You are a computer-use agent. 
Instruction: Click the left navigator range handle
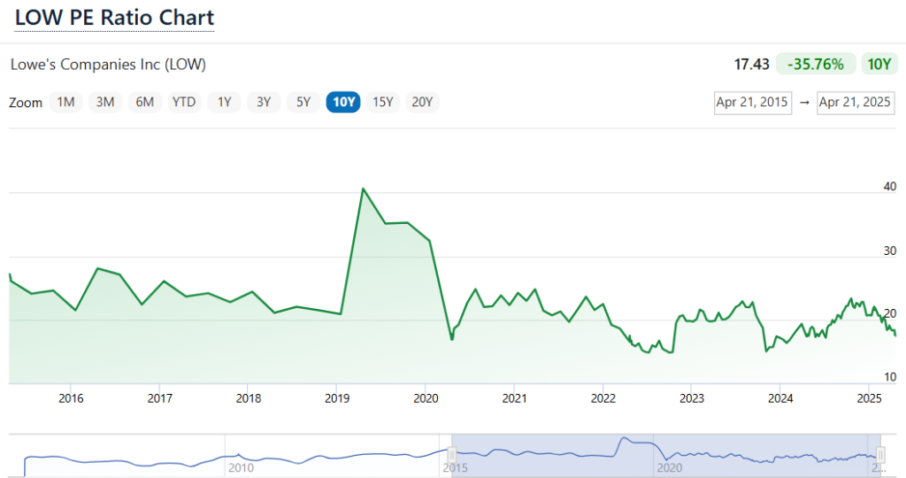coord(452,456)
